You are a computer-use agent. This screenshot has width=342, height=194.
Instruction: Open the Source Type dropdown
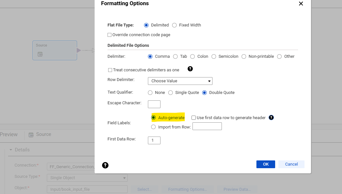click(87, 178)
